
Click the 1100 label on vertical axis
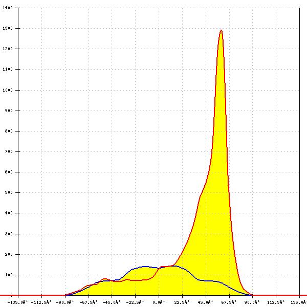click(8, 69)
